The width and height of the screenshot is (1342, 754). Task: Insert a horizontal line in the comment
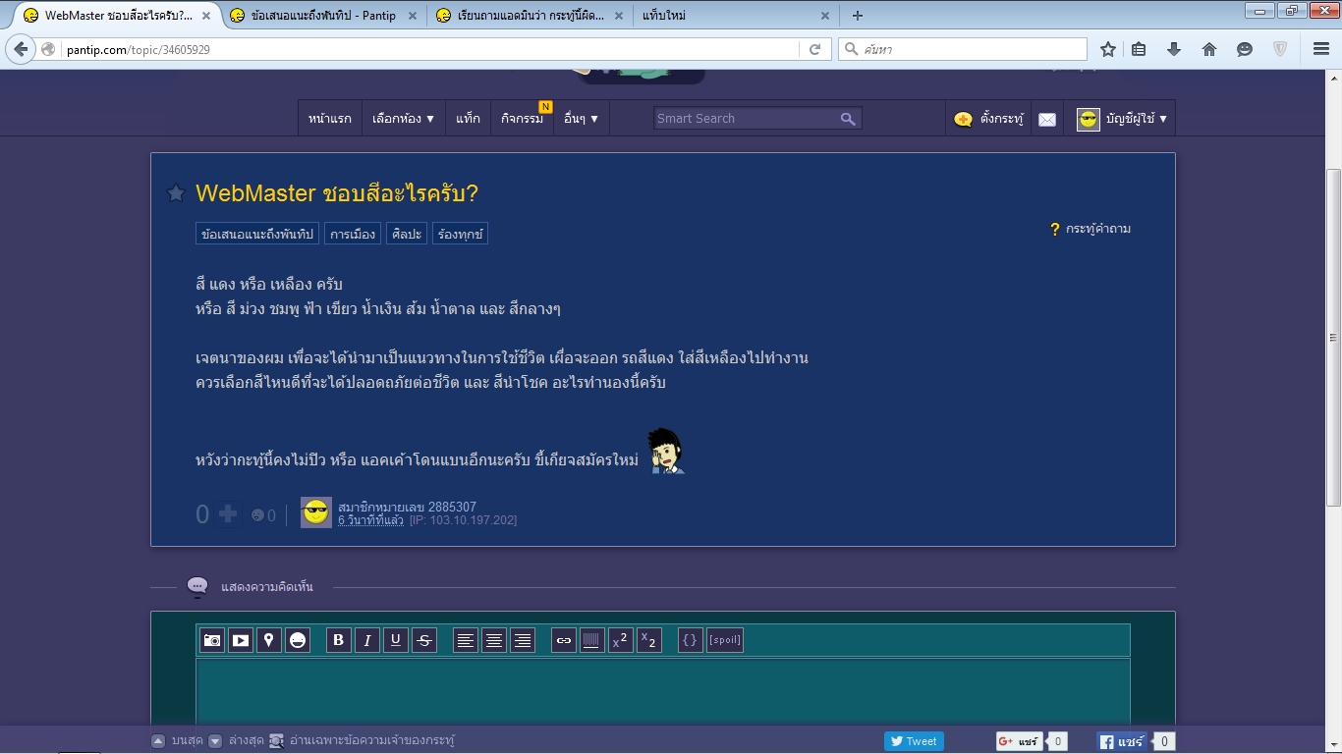click(x=592, y=641)
